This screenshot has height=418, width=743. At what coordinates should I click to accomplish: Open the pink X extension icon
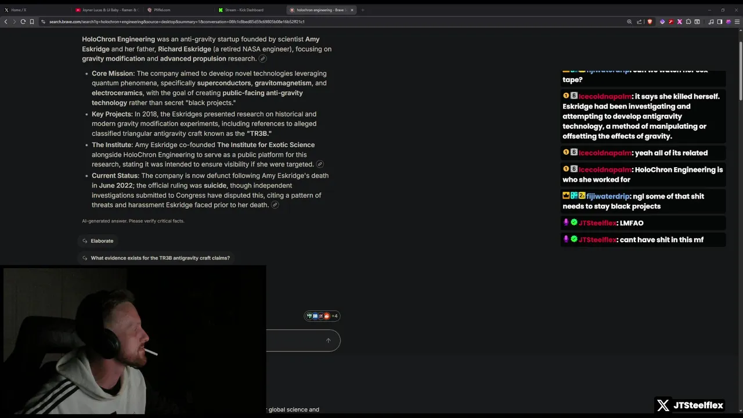tap(680, 21)
